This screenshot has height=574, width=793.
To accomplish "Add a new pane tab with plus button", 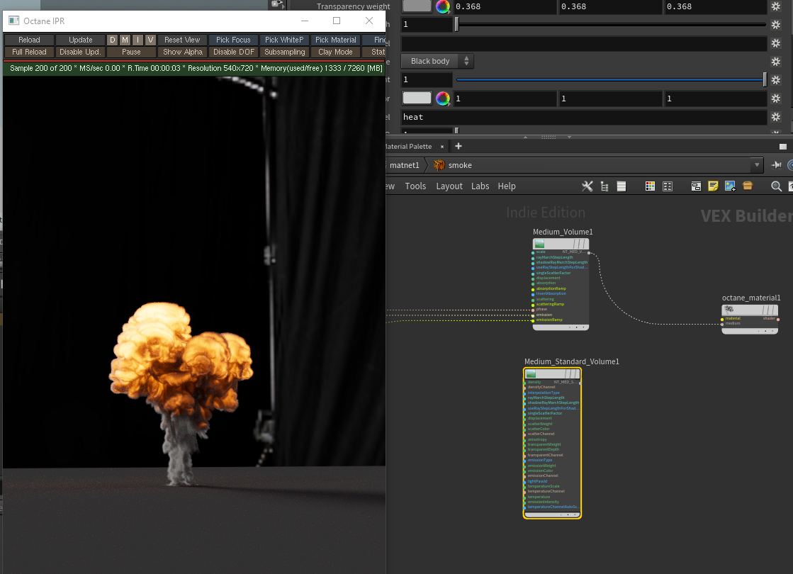I will (x=459, y=146).
